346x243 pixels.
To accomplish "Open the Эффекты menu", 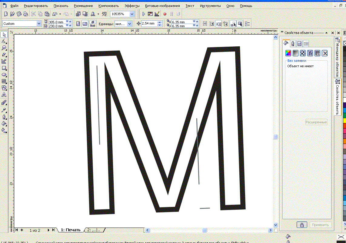I will click(132, 6).
